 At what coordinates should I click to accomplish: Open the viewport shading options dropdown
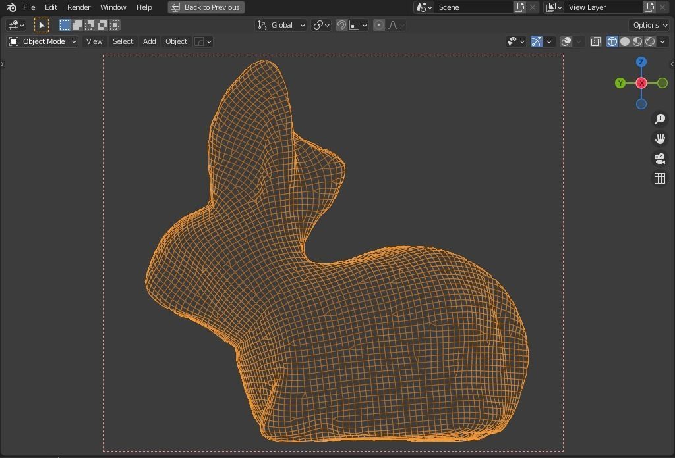pos(662,41)
